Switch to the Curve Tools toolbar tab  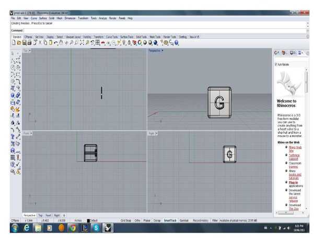tap(112, 37)
